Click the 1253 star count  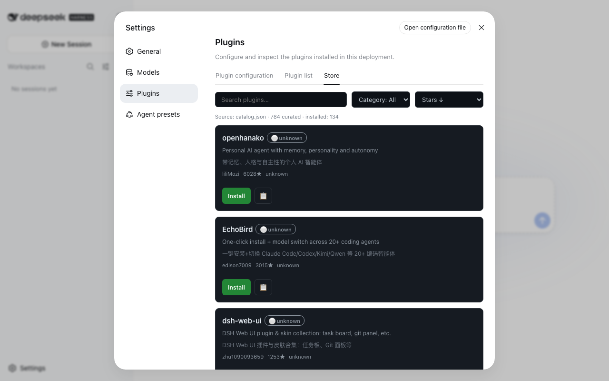[276, 357]
